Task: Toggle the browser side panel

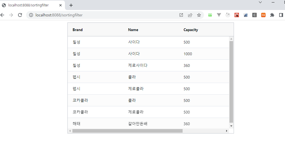Action: (x=281, y=15)
